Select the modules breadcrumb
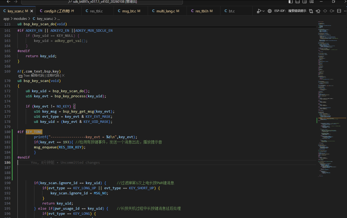 pyautogui.click(x=20, y=19)
